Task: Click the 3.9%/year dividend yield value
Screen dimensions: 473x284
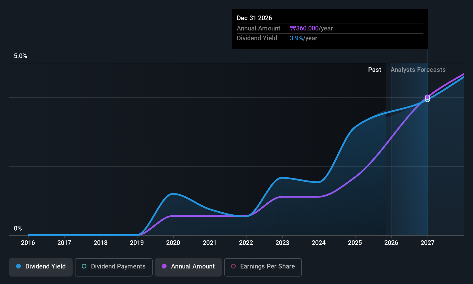Action: click(303, 38)
